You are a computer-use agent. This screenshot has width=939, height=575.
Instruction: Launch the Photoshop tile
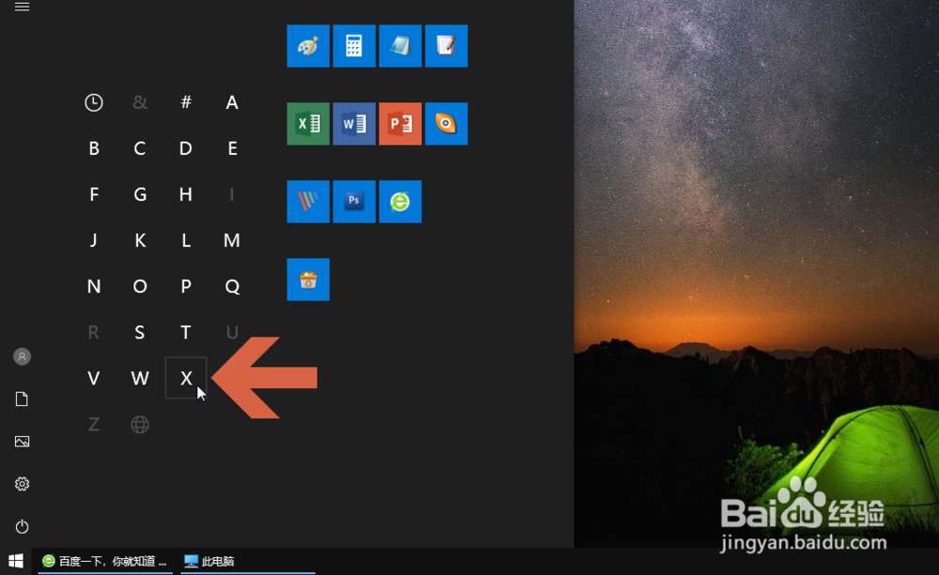[x=354, y=202]
